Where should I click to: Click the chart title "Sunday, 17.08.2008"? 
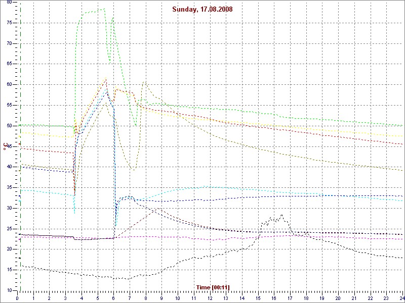pyautogui.click(x=202, y=10)
